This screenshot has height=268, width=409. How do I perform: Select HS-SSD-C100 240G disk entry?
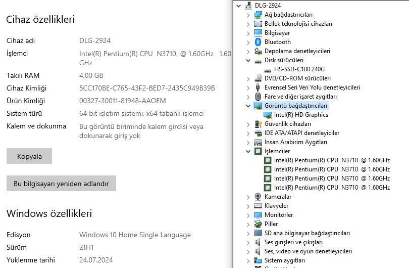(x=299, y=69)
